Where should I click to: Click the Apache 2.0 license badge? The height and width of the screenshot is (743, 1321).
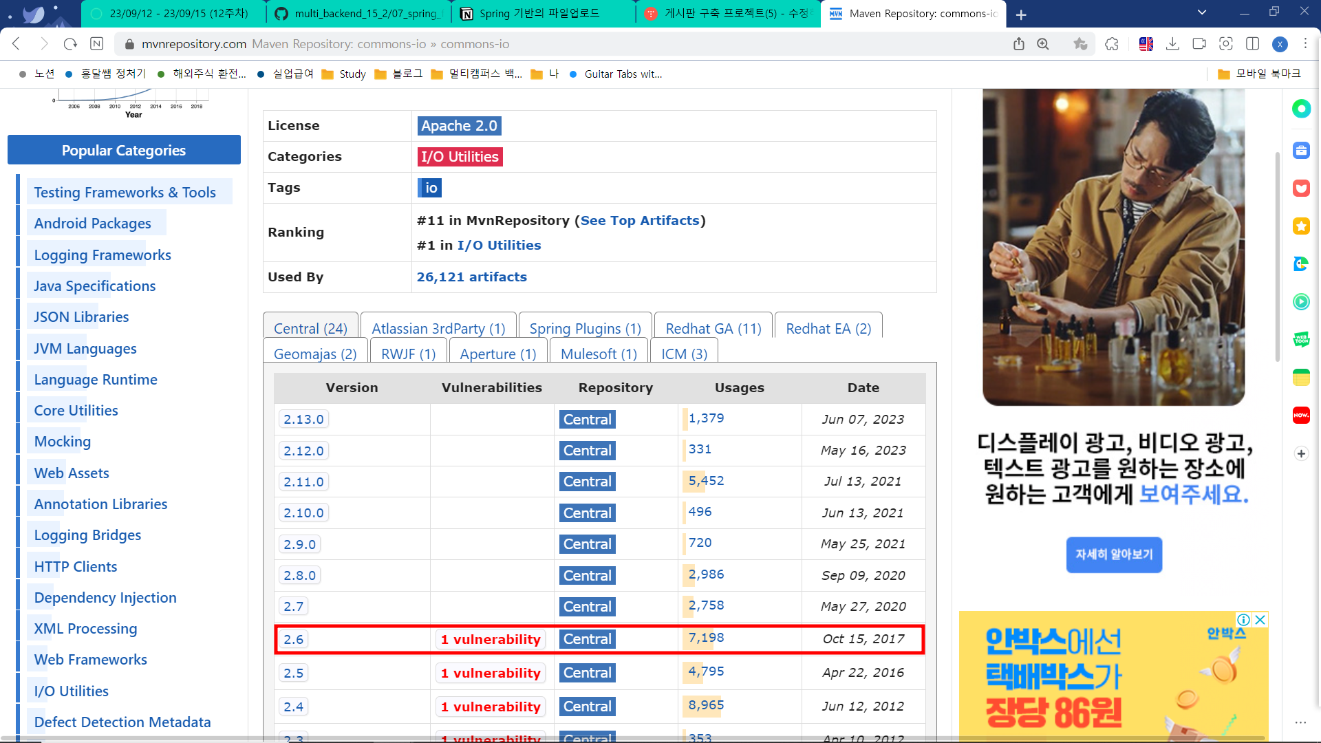[459, 126]
